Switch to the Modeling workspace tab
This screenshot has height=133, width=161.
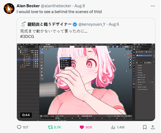[48, 45]
